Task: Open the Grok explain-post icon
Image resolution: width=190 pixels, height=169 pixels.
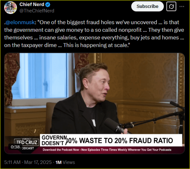Action: tap(171, 6)
